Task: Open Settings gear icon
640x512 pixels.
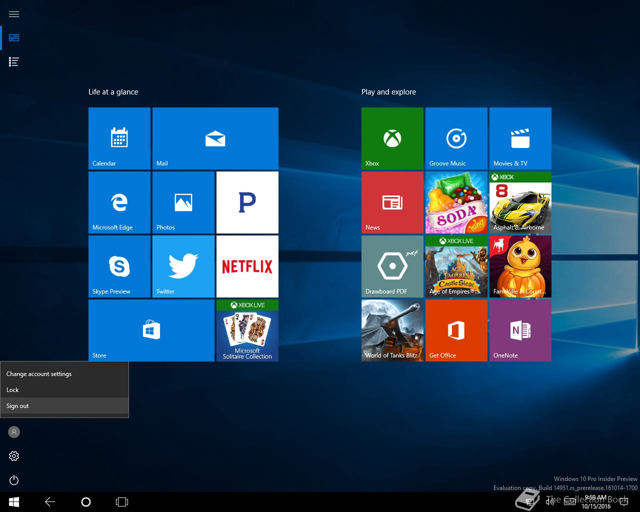Action: pos(14,456)
